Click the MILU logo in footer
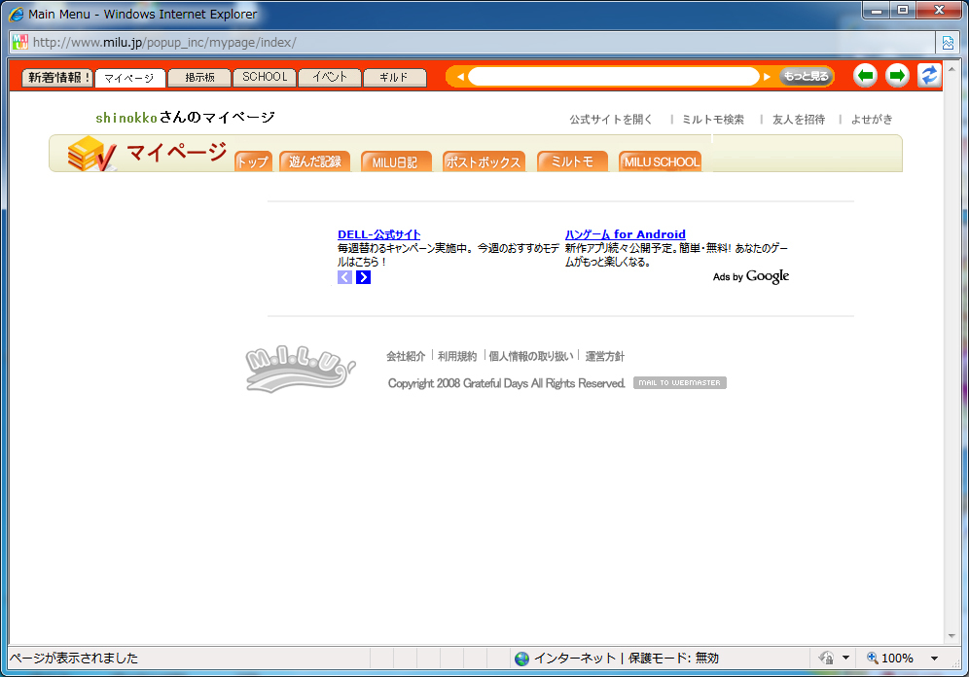The height and width of the screenshot is (677, 969). pyautogui.click(x=300, y=369)
